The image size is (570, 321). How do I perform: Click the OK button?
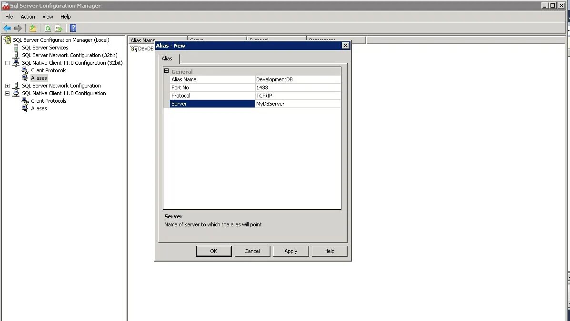point(214,251)
